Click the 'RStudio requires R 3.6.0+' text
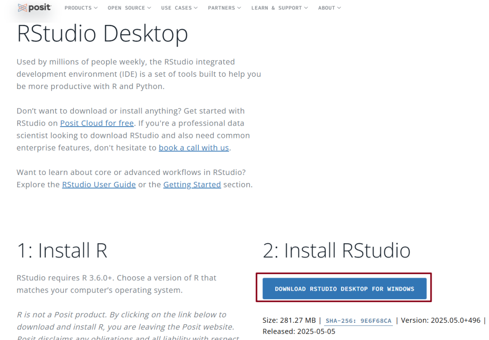The width and height of the screenshot is (489, 340). tap(65, 278)
